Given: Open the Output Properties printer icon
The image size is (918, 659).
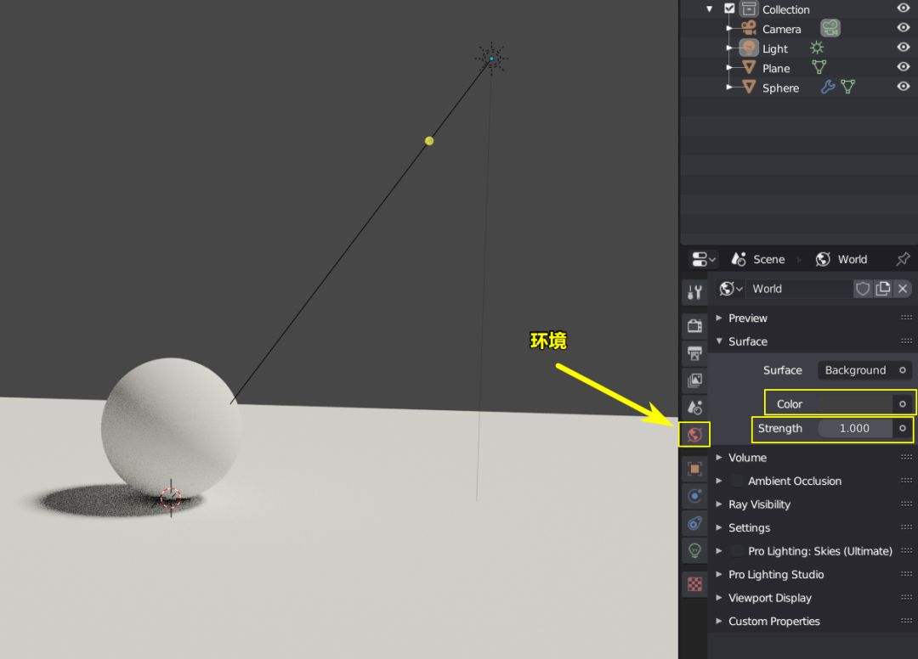Looking at the screenshot, I should tap(694, 353).
